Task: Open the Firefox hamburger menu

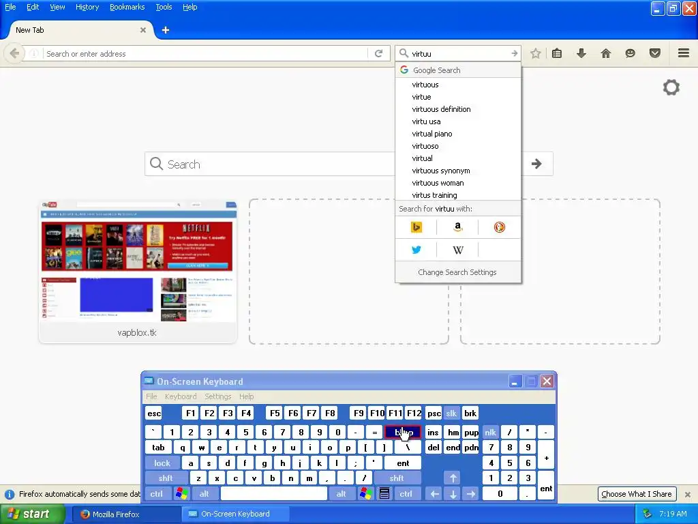Action: pos(684,53)
